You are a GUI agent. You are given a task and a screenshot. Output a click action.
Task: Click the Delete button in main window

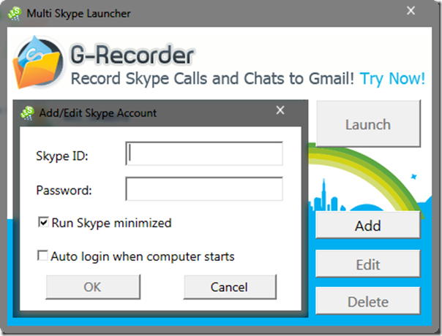point(368,301)
